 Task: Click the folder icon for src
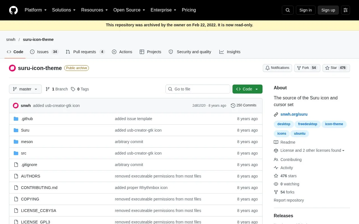click(16, 153)
